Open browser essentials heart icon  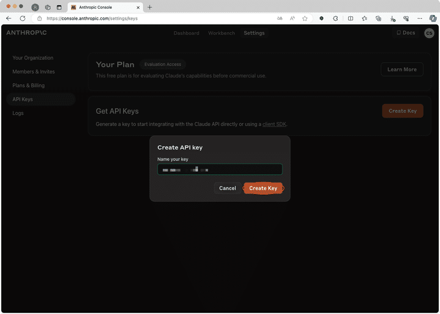click(x=406, y=19)
